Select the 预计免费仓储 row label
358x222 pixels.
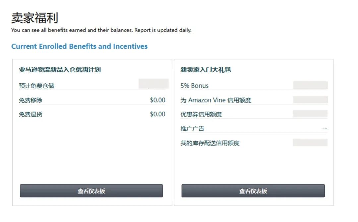pos(36,86)
